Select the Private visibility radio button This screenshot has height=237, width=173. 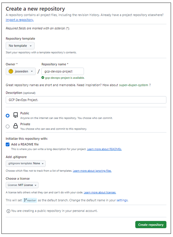(7, 126)
